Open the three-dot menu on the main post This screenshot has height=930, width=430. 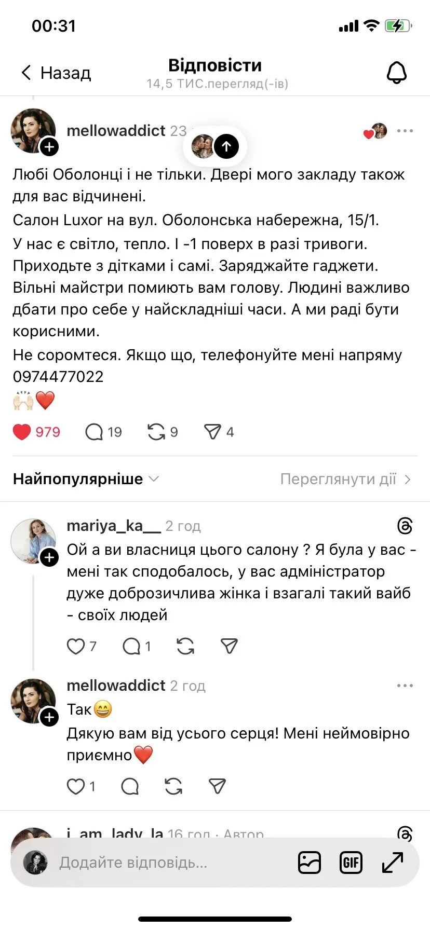pos(405,131)
